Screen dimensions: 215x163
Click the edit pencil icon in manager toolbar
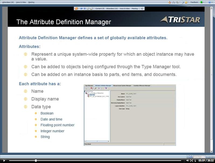click(95, 88)
